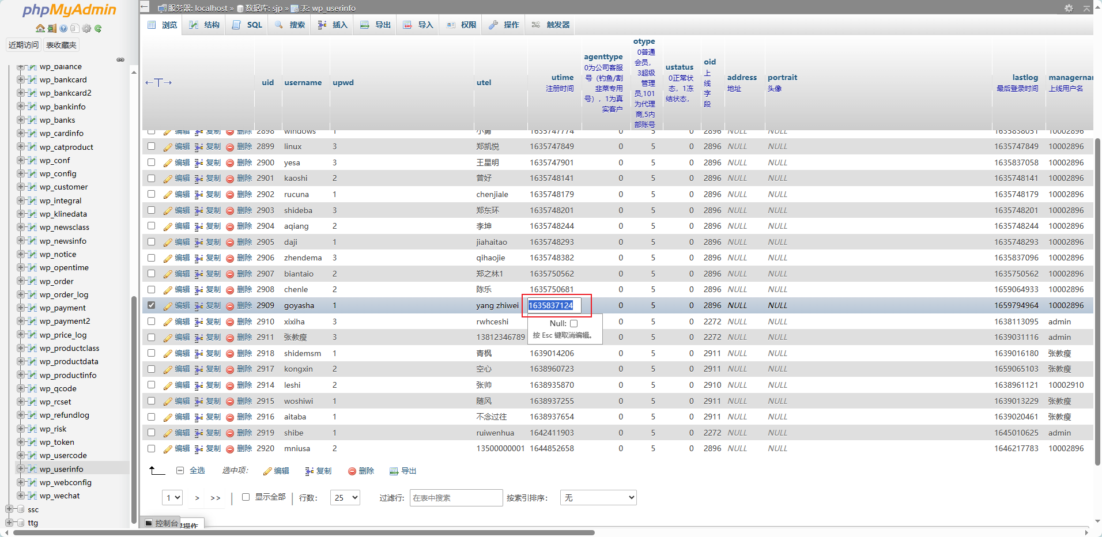The image size is (1102, 537).
Task: Expand the wp_order table tree node
Action: pos(21,281)
